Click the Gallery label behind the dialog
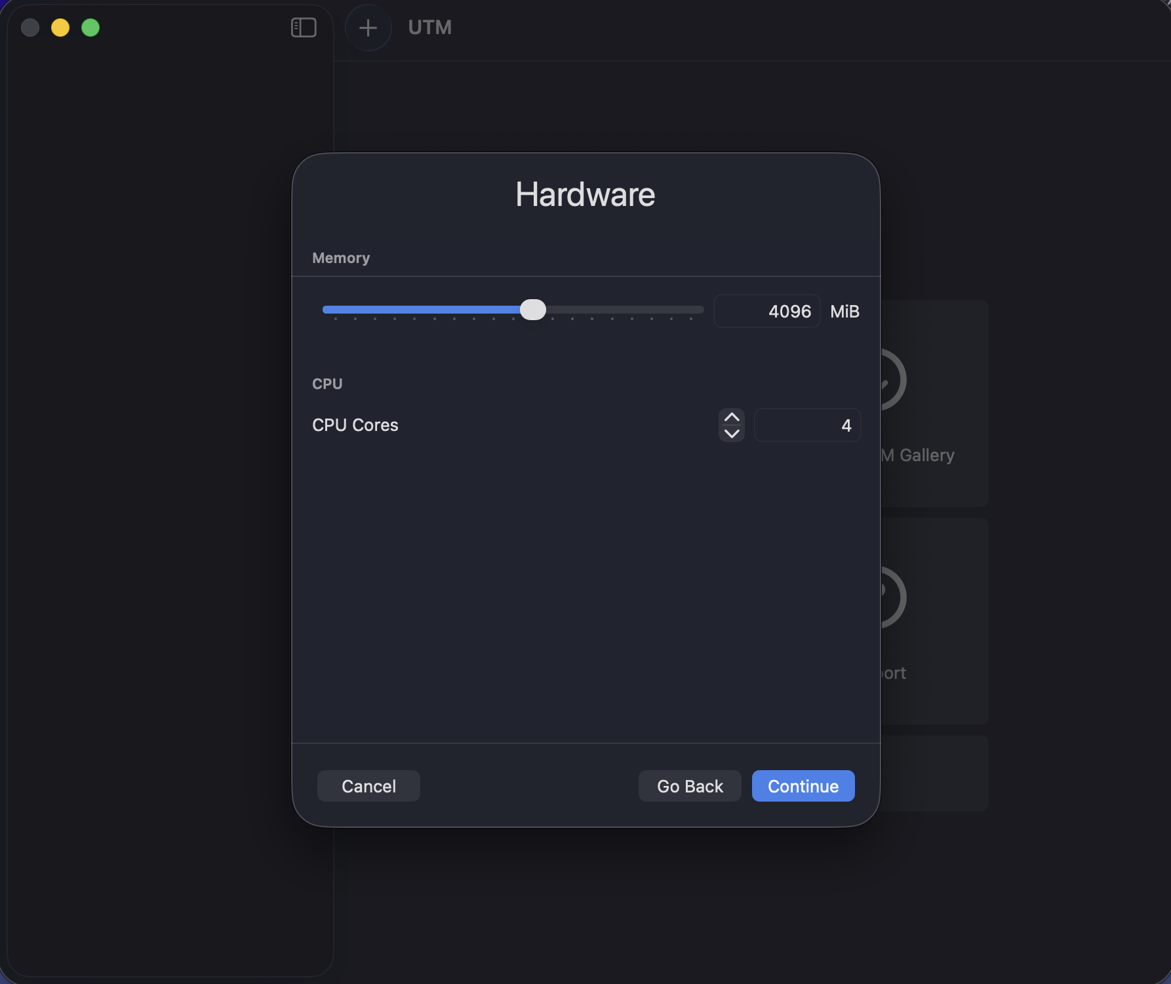The height and width of the screenshot is (984, 1171). pos(926,455)
